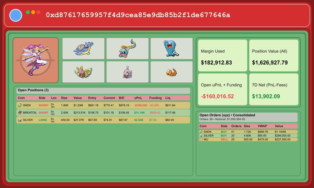Select the Lapras sprite card
Screen dimensions: 314x188
[83, 49]
